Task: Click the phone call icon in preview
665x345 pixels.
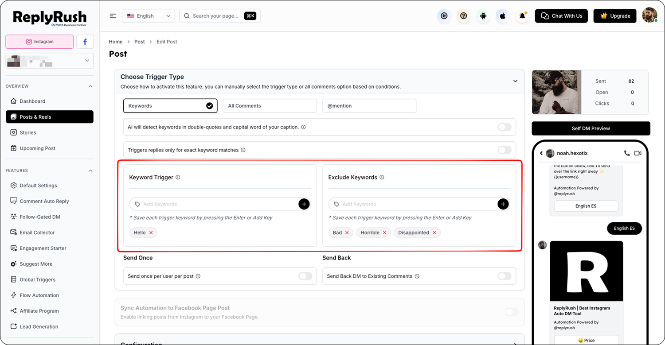Action: pos(626,153)
